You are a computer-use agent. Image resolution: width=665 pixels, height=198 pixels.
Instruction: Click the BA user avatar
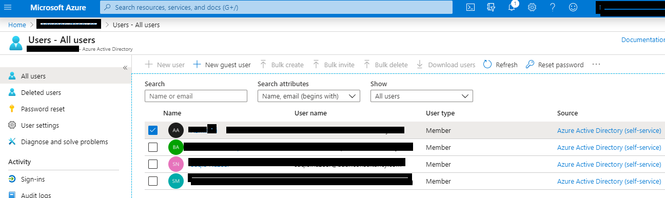(x=176, y=147)
